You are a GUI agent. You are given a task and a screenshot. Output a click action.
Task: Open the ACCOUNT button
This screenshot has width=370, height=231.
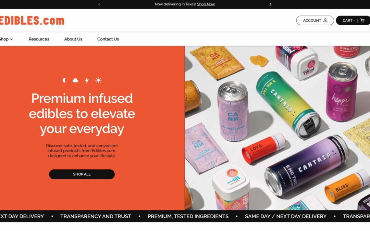[315, 21]
